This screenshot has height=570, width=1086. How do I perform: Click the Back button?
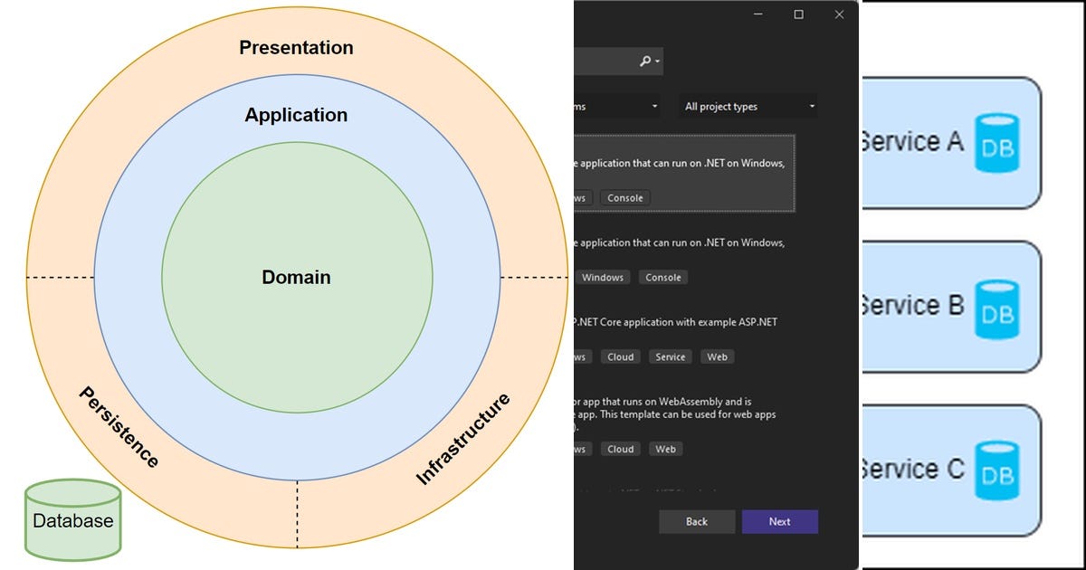click(697, 522)
